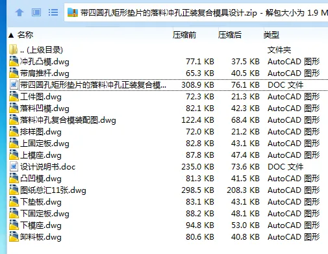
Task: Click the archive path address field
Action: (196, 13)
